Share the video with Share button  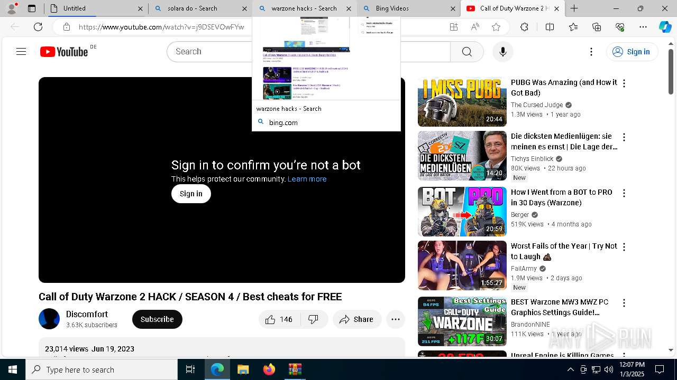point(357,319)
